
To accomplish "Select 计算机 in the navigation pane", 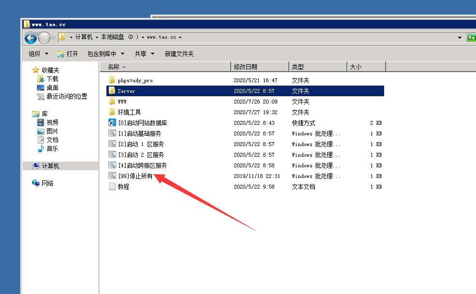I will click(50, 166).
